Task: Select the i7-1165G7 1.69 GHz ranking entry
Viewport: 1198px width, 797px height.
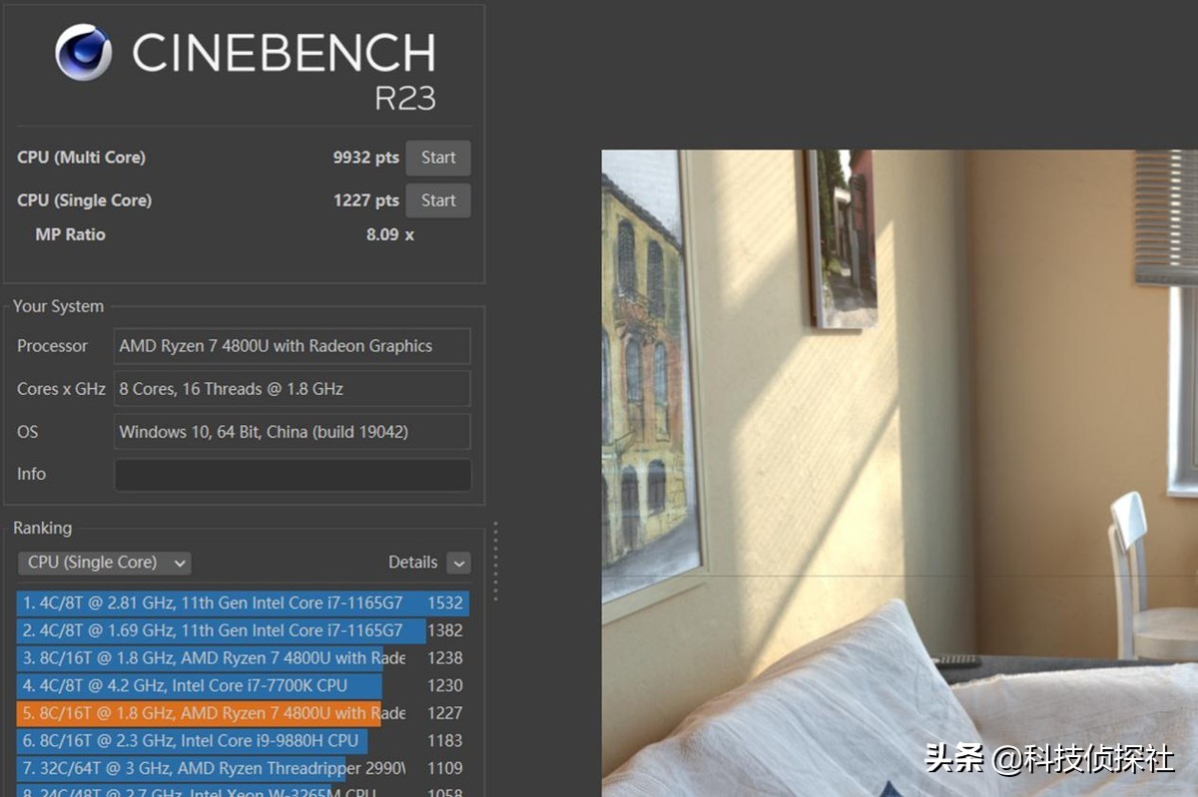Action: pyautogui.click(x=243, y=630)
